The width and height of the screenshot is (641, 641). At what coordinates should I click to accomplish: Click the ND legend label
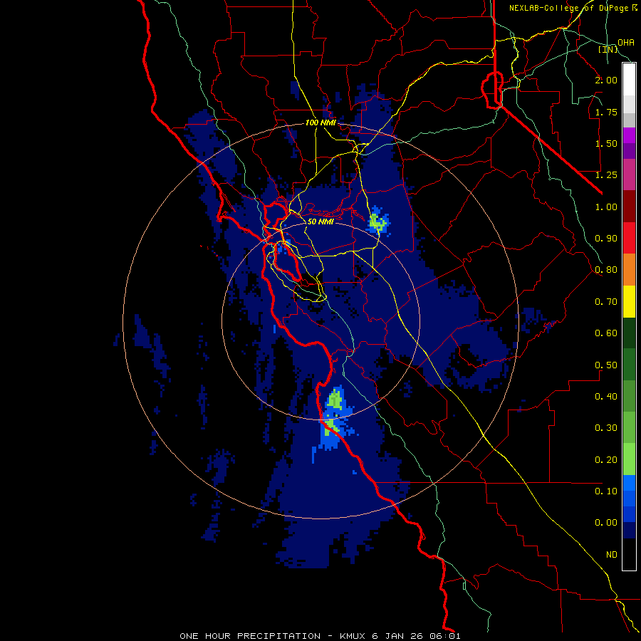click(612, 555)
